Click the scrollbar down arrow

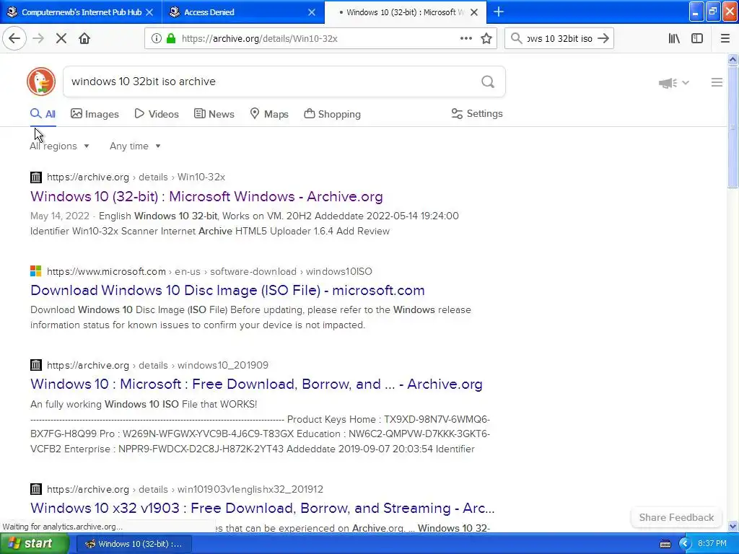[x=733, y=526]
